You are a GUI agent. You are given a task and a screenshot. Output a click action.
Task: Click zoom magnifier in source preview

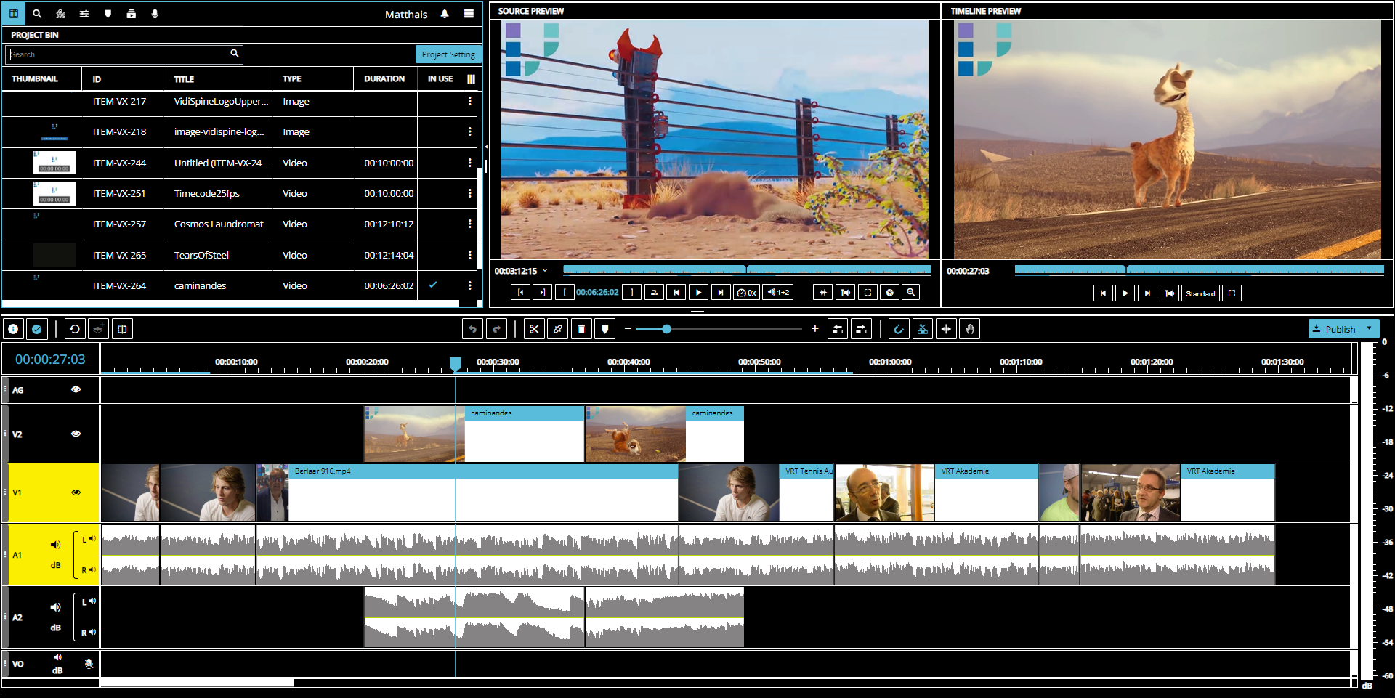(x=911, y=292)
